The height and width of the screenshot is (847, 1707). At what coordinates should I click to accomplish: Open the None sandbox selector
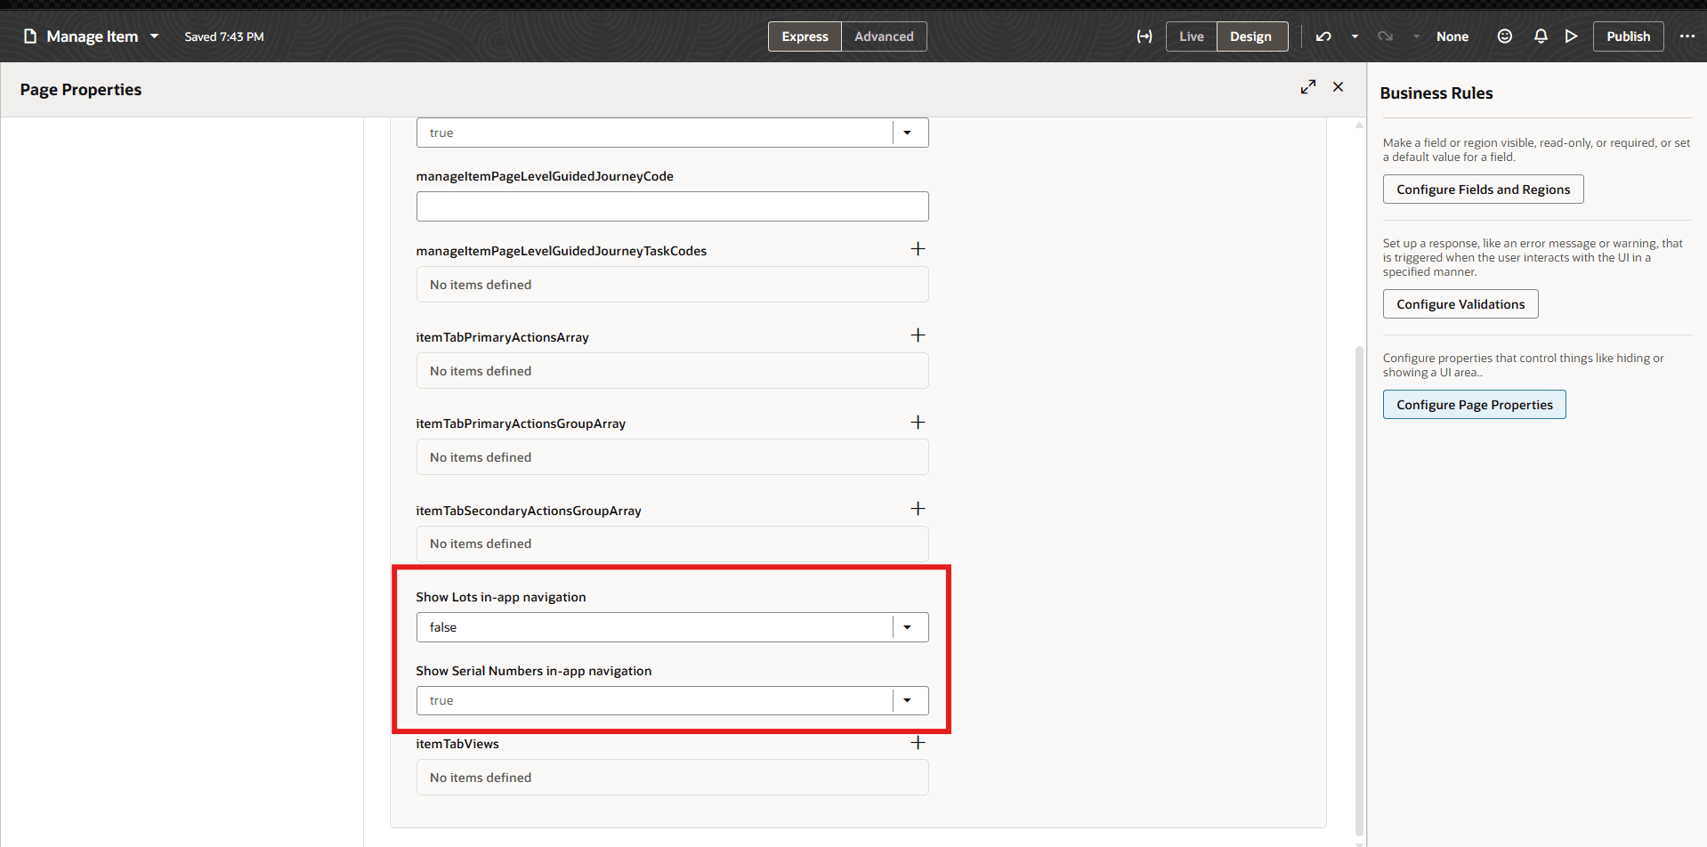tap(1452, 36)
